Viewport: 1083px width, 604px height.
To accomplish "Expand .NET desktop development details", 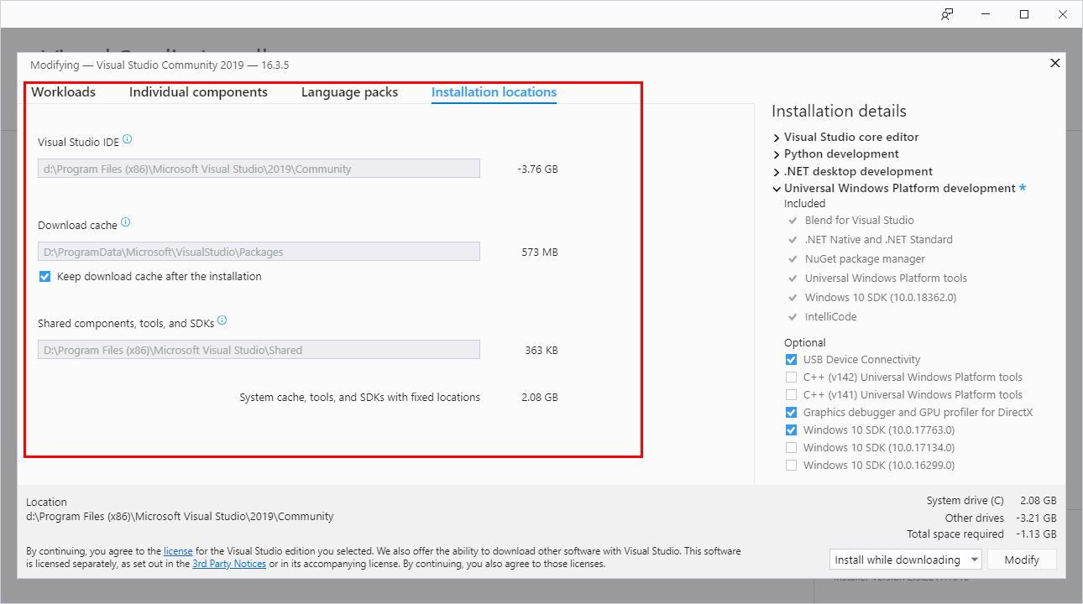I will pos(777,172).
